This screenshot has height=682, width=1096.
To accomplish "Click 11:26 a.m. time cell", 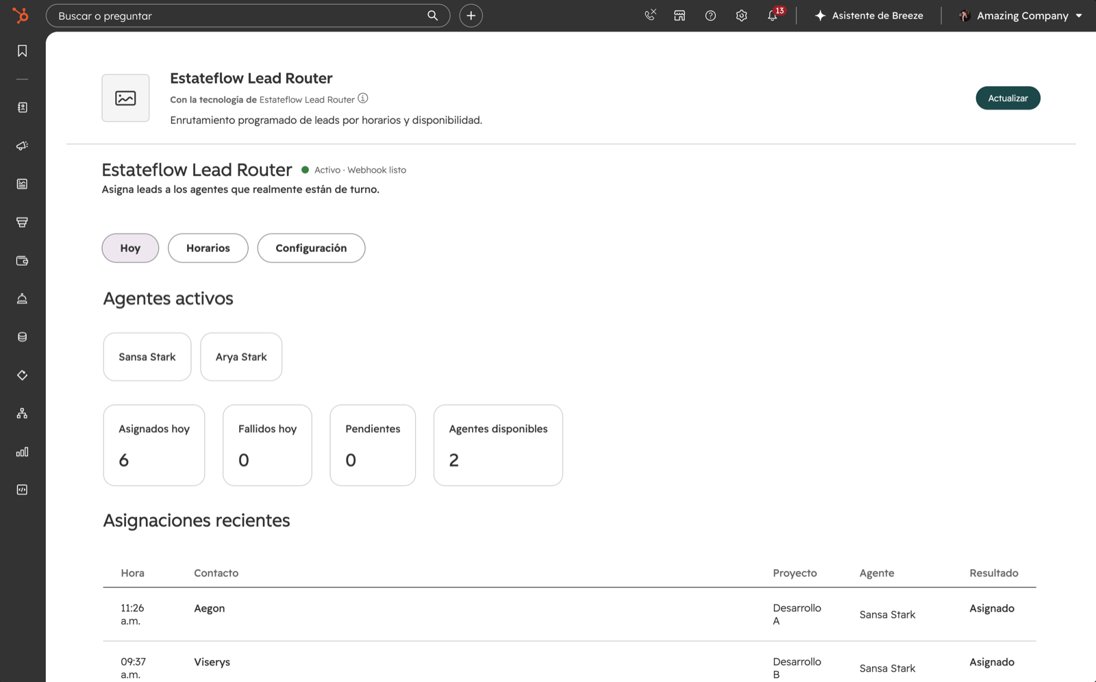I will [132, 614].
